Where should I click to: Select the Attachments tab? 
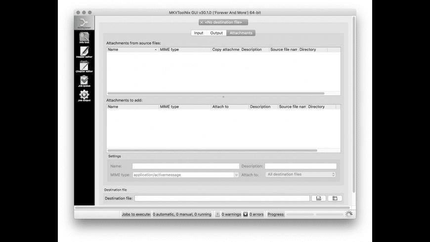click(241, 33)
